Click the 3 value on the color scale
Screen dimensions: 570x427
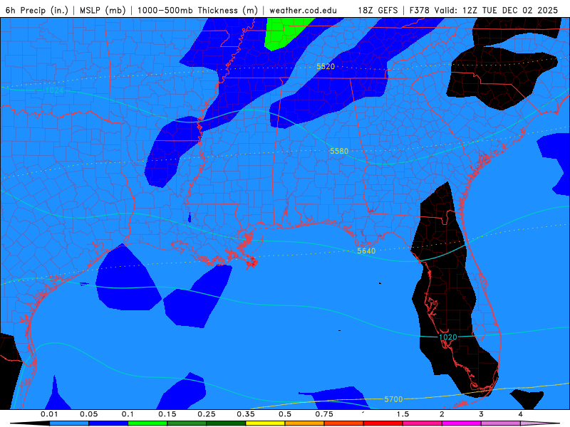click(x=482, y=414)
